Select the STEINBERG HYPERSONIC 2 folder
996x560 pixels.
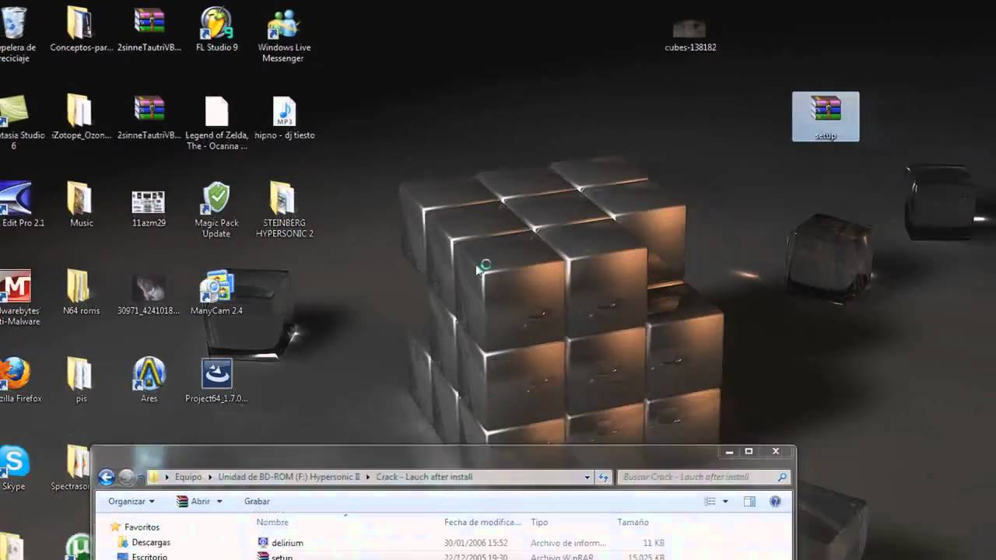pyautogui.click(x=284, y=210)
